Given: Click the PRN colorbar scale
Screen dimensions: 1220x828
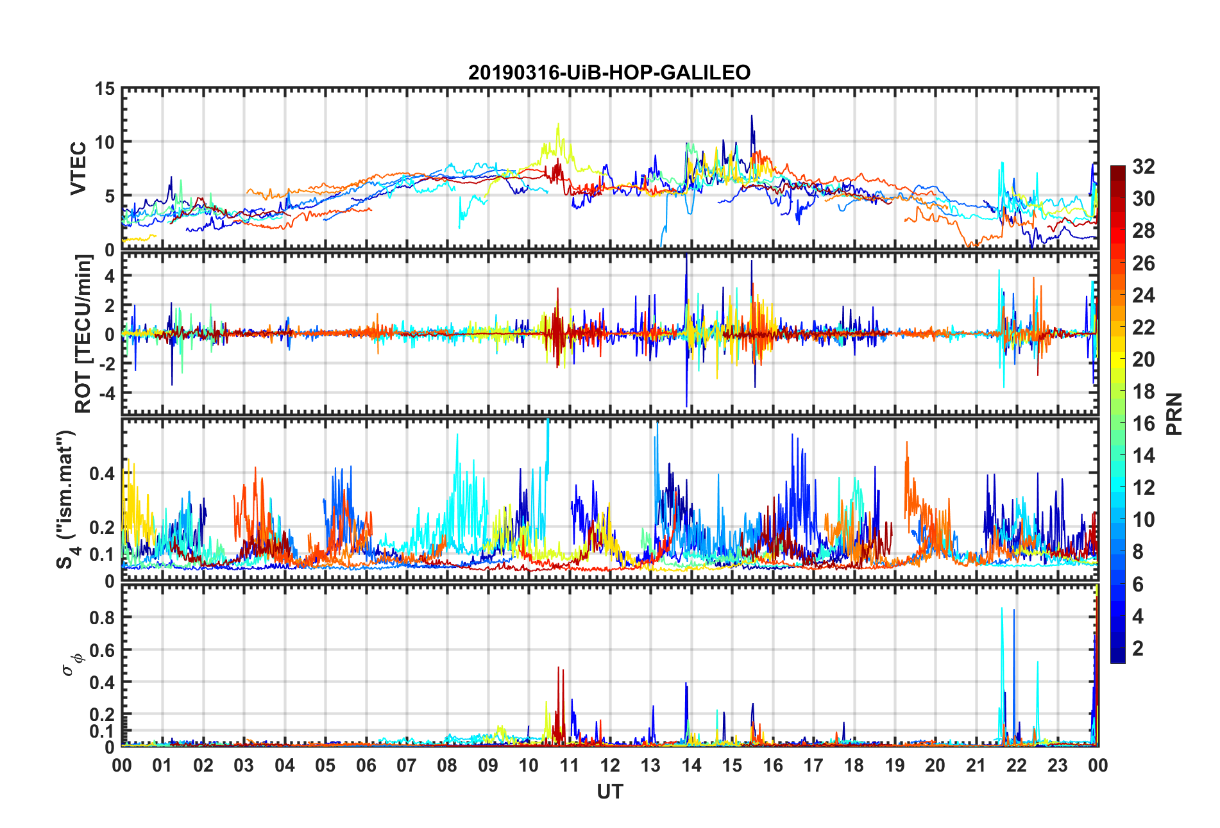Looking at the screenshot, I should (x=1118, y=414).
